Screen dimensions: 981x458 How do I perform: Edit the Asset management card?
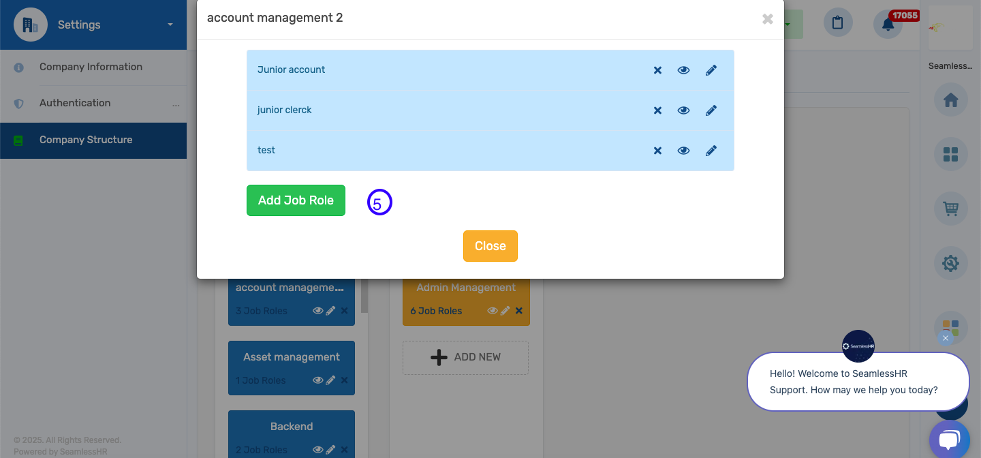331,380
